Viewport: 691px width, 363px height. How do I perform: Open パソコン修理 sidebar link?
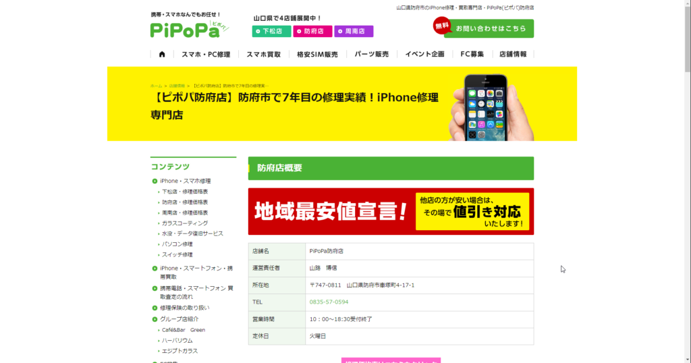177,244
